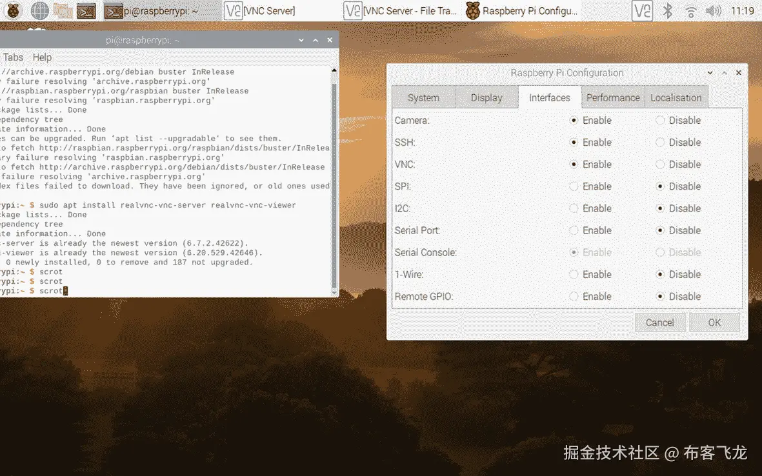This screenshot has height=476, width=762.
Task: Minimize the terminal window
Action: click(301, 41)
